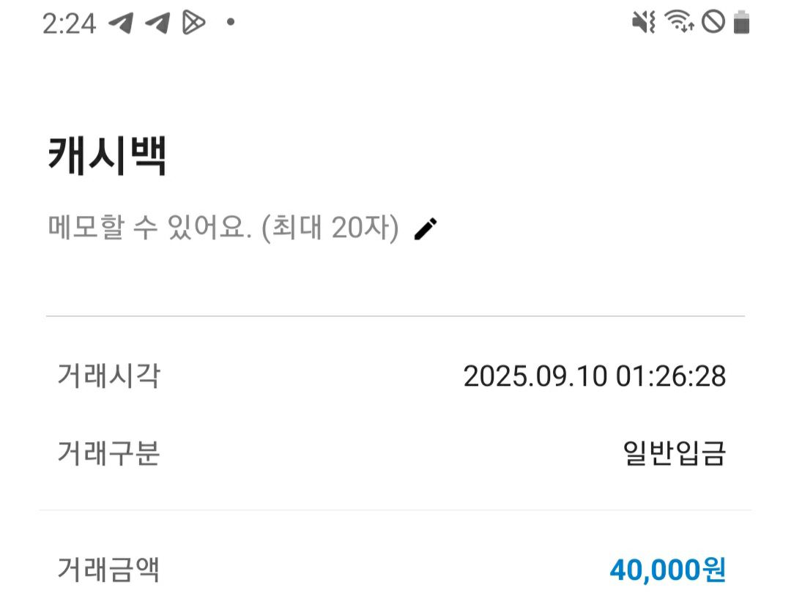This screenshot has height=604, width=791.
Task: Tap the blue 40,000원 amount
Action: (668, 570)
